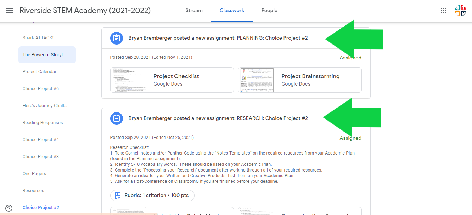The height and width of the screenshot is (215, 472).
Task: Select the Classwork tab
Action: (x=232, y=11)
